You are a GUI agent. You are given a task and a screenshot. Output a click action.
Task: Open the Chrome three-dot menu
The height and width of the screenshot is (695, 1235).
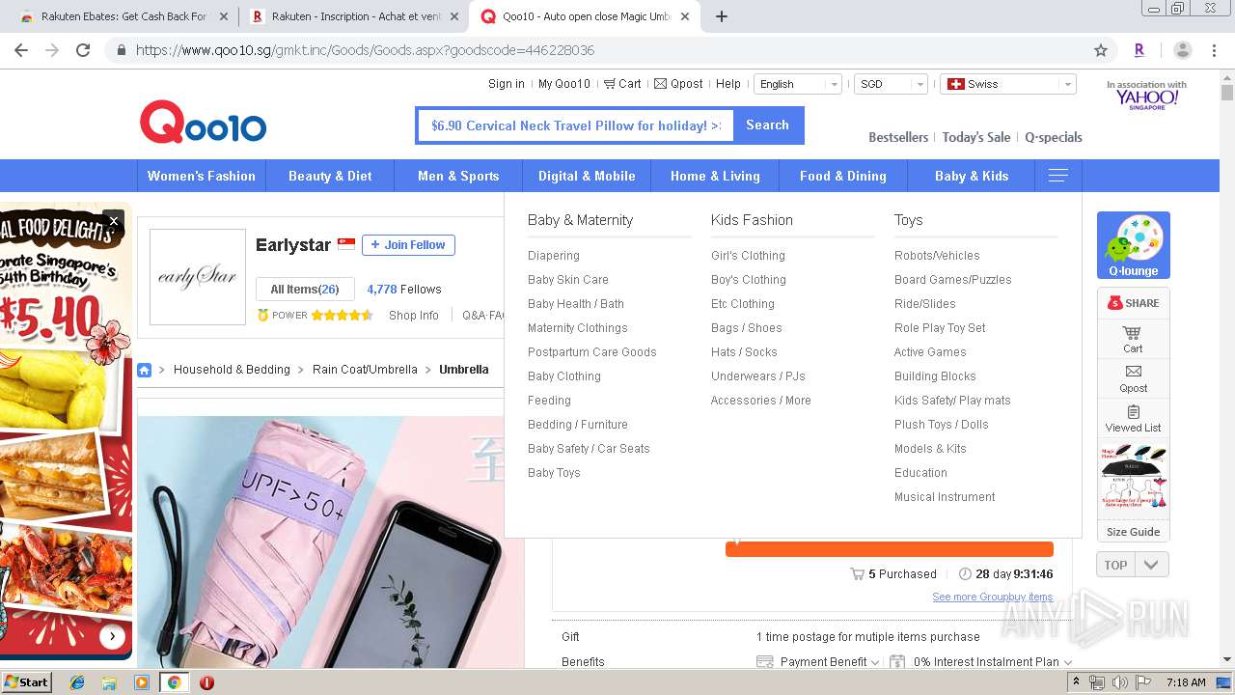coord(1215,50)
